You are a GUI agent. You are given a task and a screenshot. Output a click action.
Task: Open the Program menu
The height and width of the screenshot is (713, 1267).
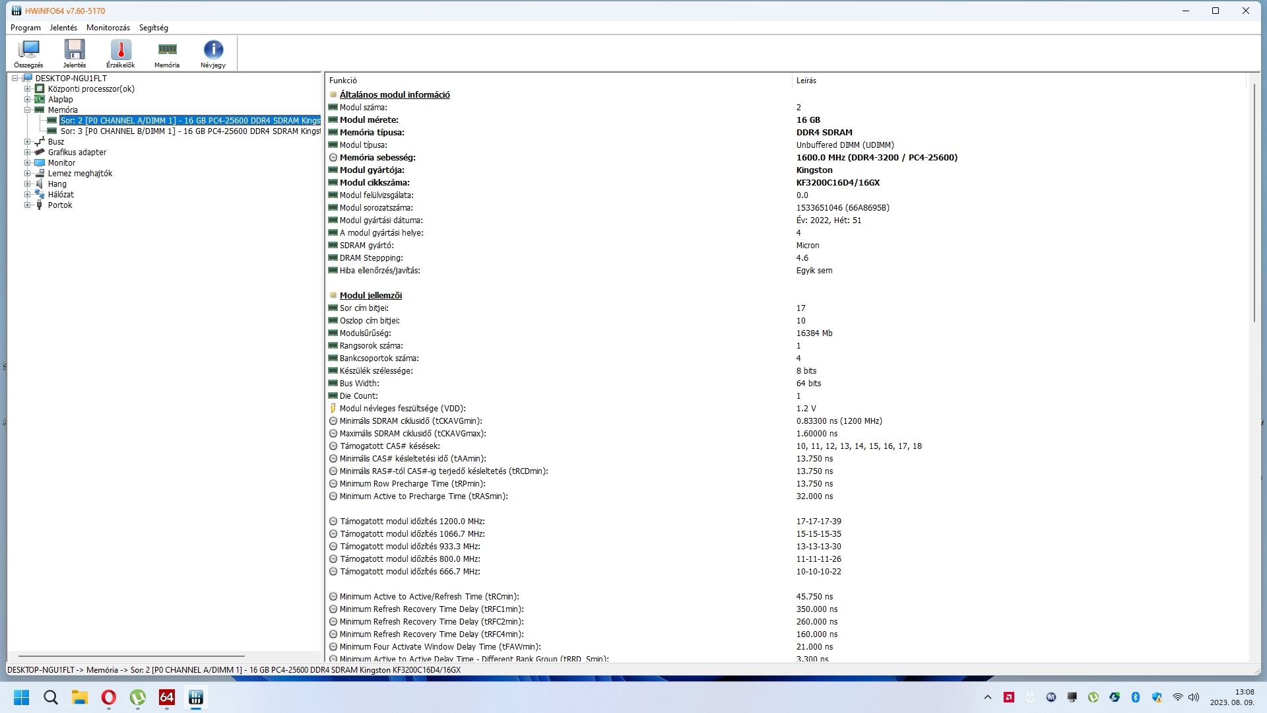tap(26, 28)
